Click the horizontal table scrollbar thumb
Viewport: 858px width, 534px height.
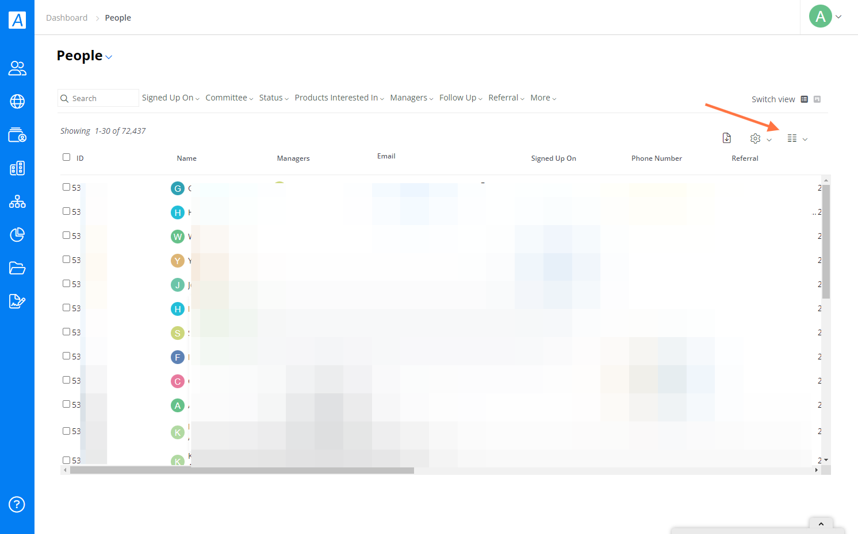tap(242, 470)
